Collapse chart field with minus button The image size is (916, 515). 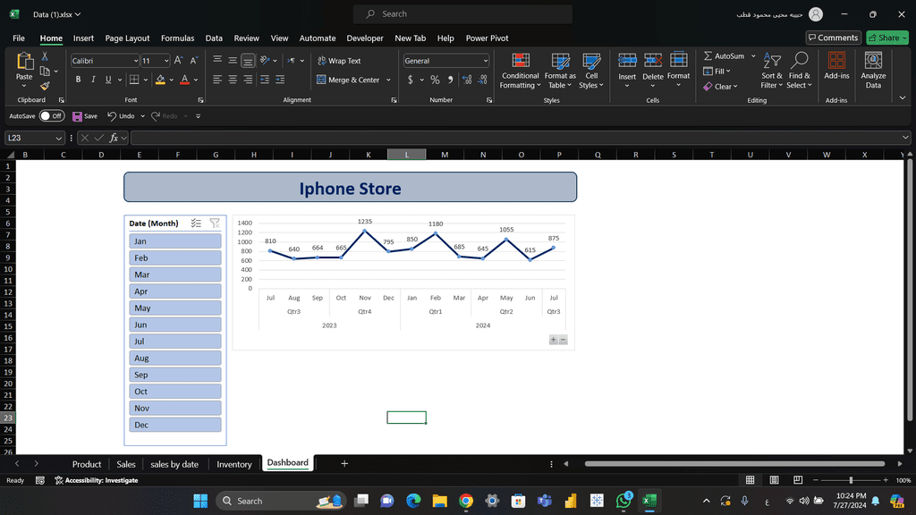pyautogui.click(x=564, y=340)
